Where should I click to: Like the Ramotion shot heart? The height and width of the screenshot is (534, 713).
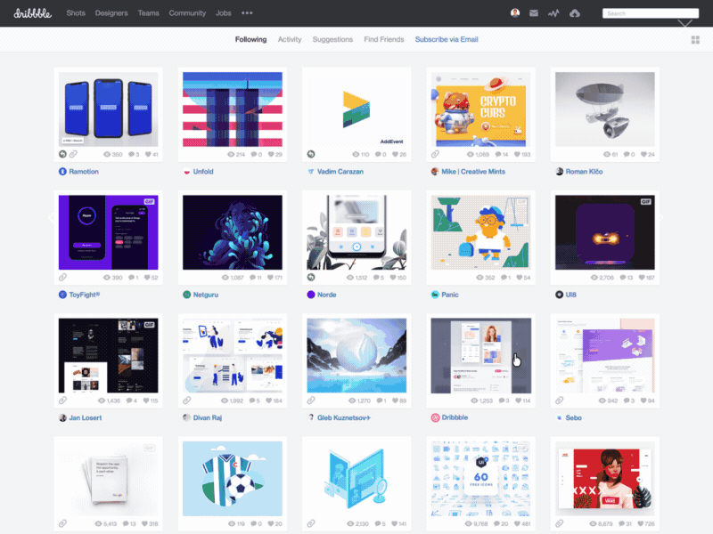point(148,154)
